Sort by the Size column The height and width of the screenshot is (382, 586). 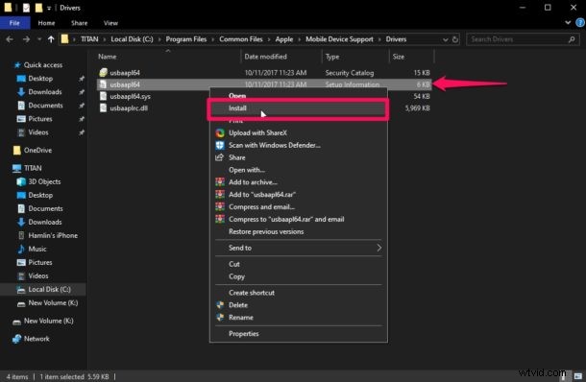coord(399,57)
